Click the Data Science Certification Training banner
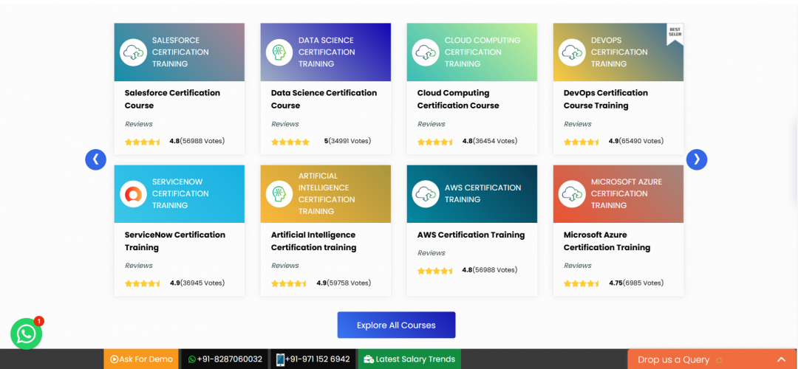Image resolution: width=798 pixels, height=369 pixels. (x=326, y=52)
